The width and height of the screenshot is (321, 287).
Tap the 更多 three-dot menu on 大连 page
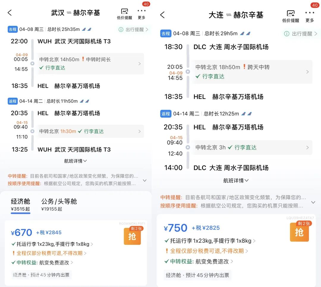tap(309, 12)
